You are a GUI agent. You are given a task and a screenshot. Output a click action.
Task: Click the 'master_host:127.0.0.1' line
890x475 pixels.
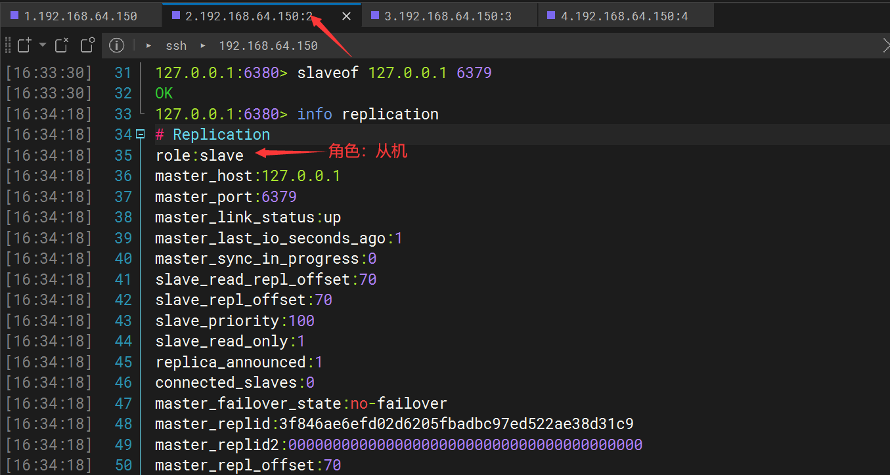pyautogui.click(x=248, y=176)
